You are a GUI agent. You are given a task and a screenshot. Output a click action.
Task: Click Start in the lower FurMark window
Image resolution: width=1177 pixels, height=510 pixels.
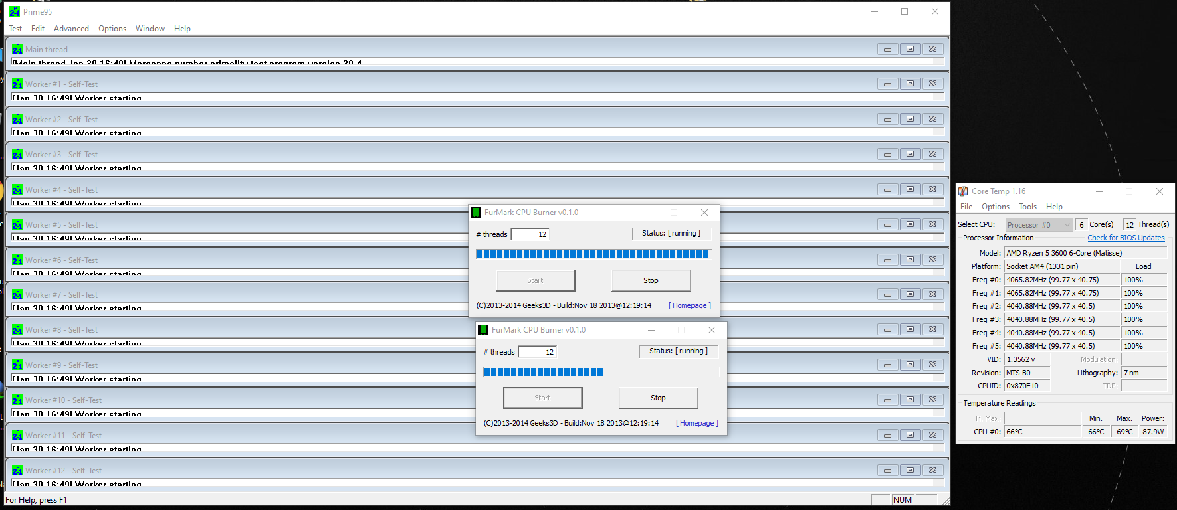click(542, 398)
